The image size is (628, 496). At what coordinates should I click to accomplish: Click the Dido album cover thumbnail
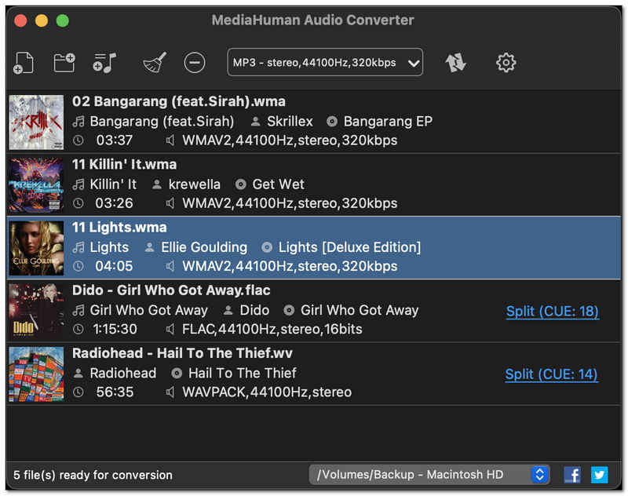tap(36, 311)
